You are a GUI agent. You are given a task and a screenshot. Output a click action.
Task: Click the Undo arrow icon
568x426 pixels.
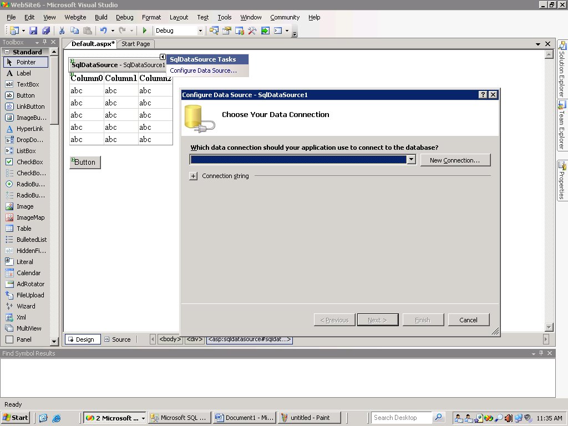coord(104,31)
